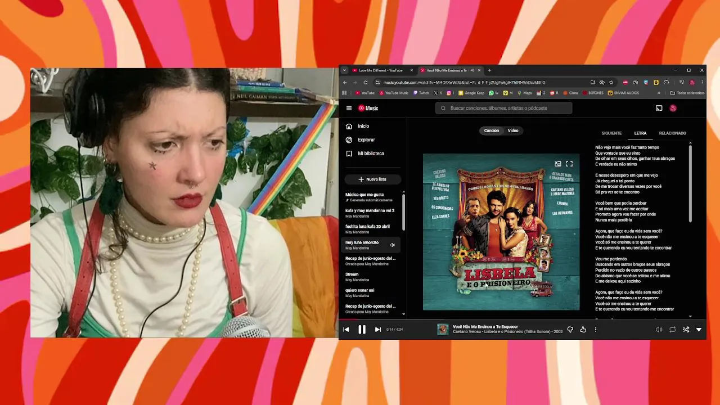Viewport: 720px width, 405px height.
Task: Toggle repeat mode
Action: tap(672, 330)
